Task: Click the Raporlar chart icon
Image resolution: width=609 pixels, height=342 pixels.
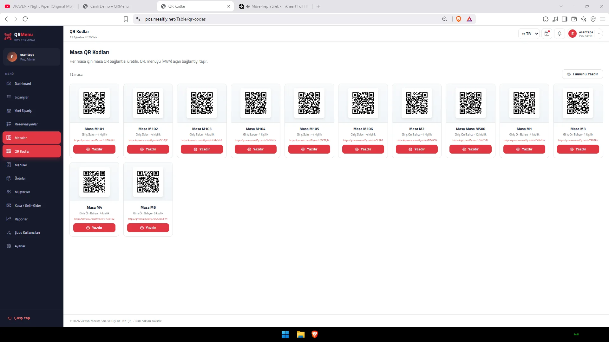Action: point(9,219)
